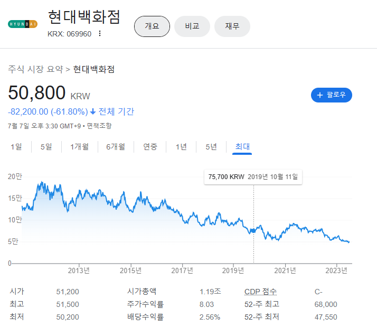This screenshot has height=327, width=377.
Task: Click the -82,200.00 (-61.80%) change value
Action: [48, 111]
